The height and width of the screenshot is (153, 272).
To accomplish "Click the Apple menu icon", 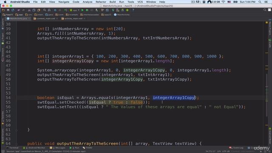I will click(x=5, y=2).
